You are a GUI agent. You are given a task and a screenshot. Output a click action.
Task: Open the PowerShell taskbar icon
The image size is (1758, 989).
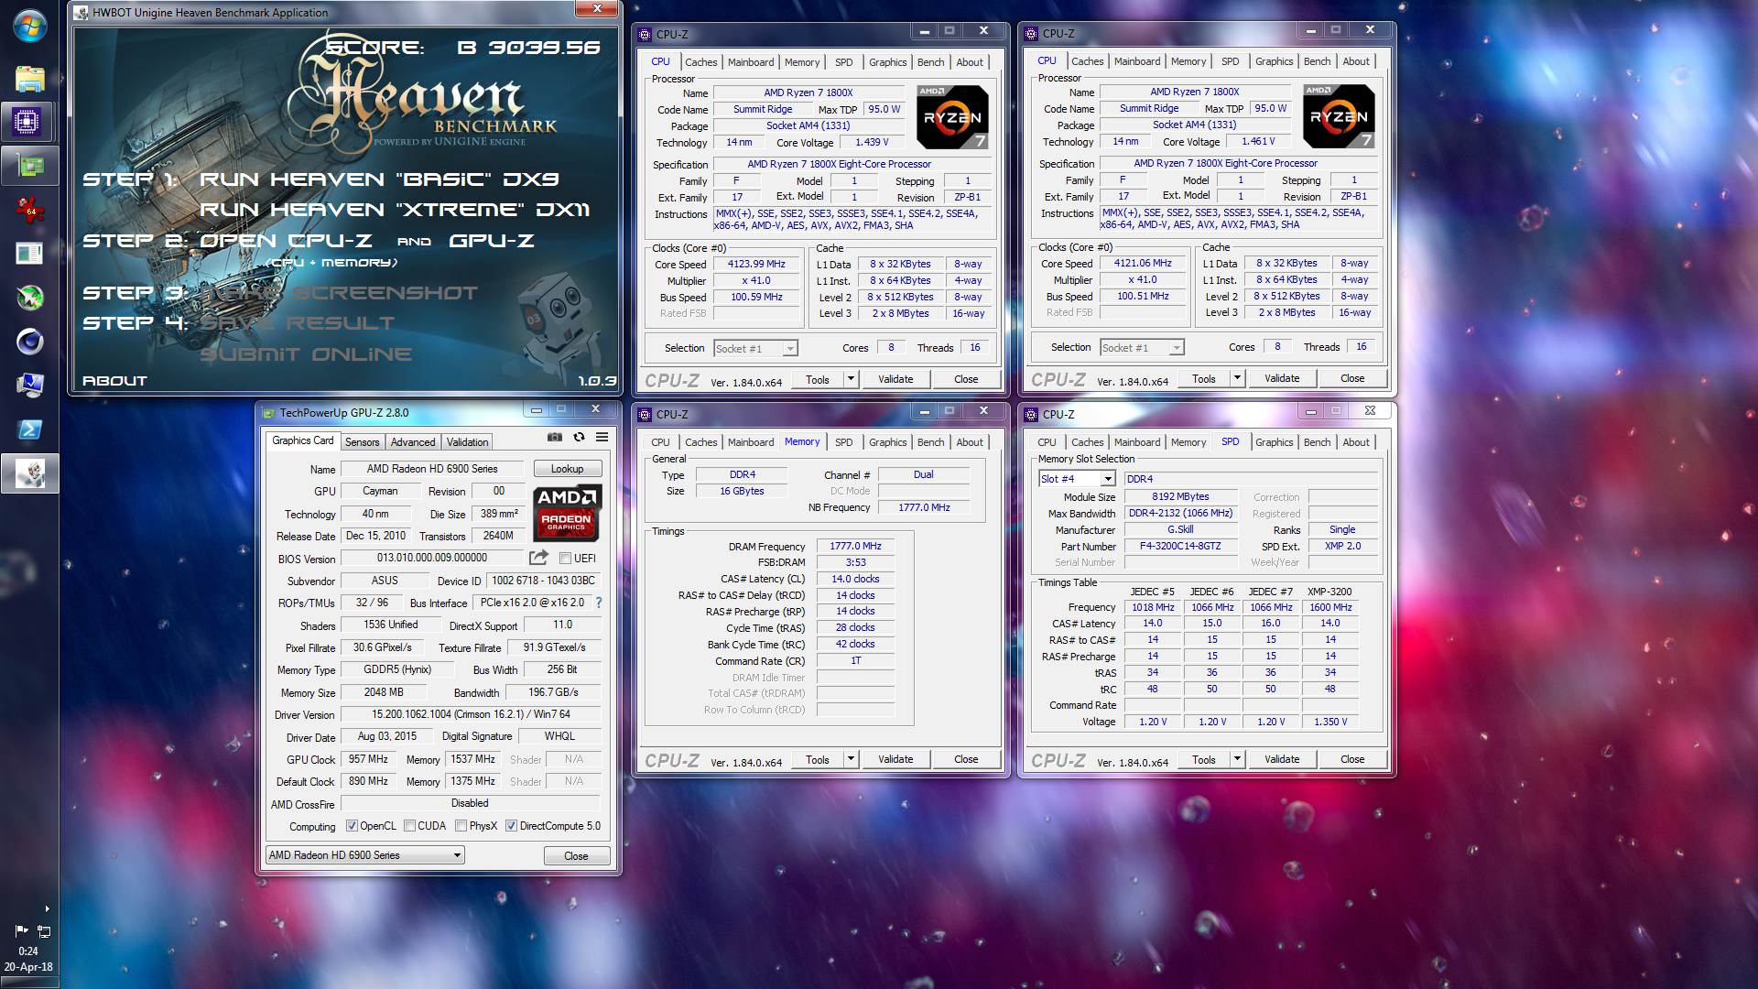pyautogui.click(x=29, y=429)
